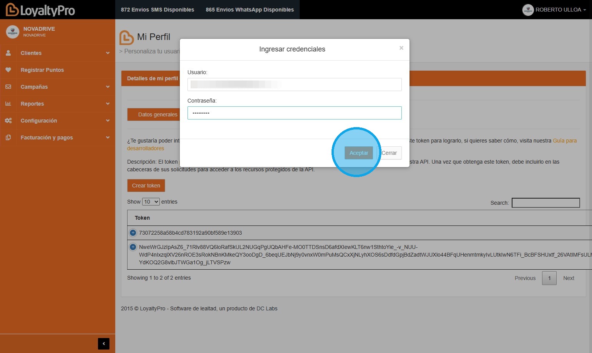The height and width of the screenshot is (353, 592).
Task: Expand the Reportes menu chevron
Action: coord(108,104)
